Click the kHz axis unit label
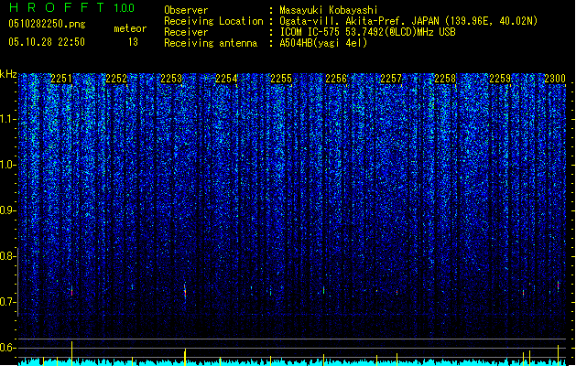576x366 pixels. pyautogui.click(x=8, y=74)
